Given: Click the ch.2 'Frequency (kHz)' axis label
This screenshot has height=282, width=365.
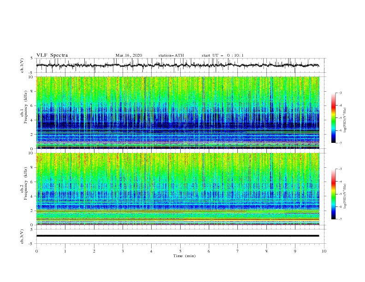Looking at the screenshot, I should click(26, 183).
